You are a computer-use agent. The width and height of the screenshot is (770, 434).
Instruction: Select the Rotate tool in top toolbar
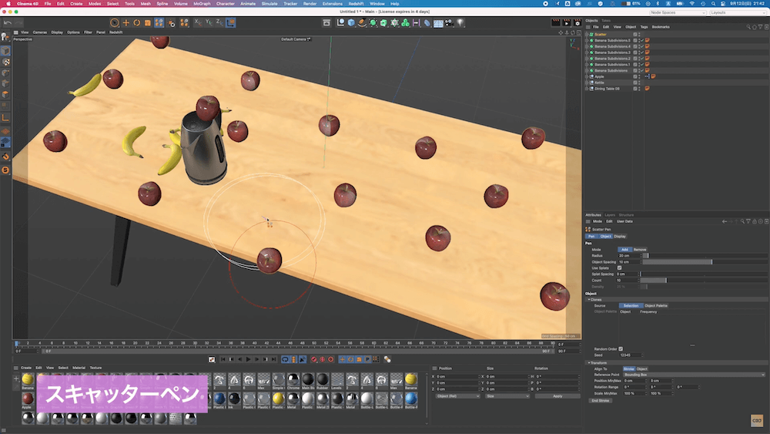pyautogui.click(x=136, y=23)
